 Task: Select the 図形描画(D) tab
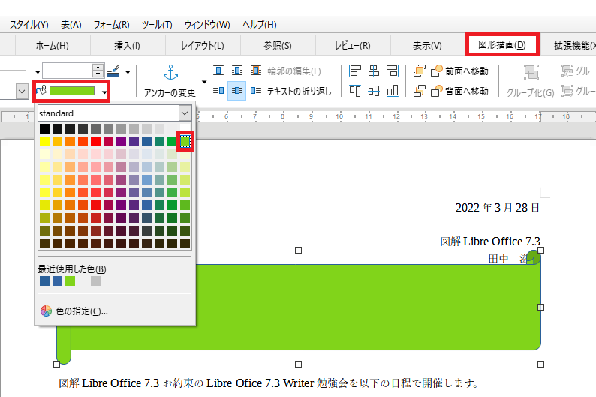pyautogui.click(x=501, y=45)
